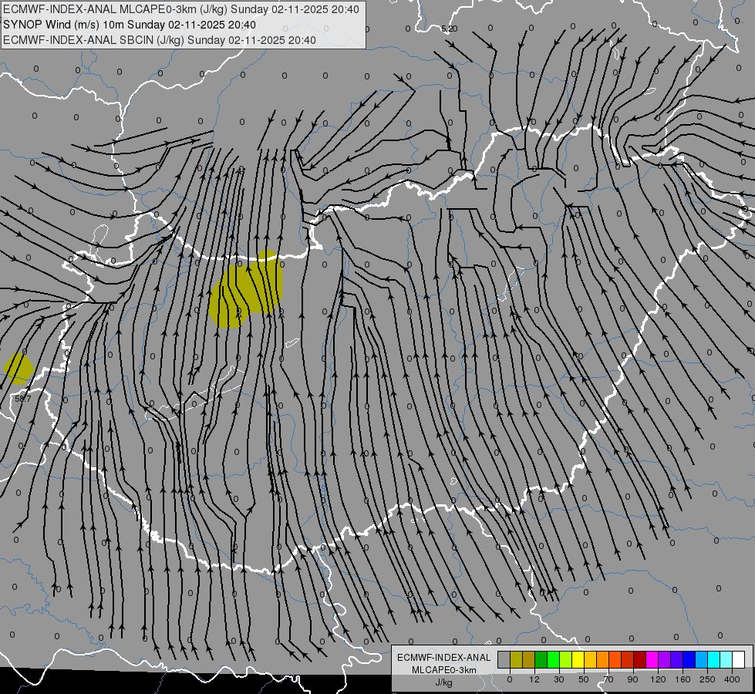Click the gray swatch in the MLCAPE legend
The height and width of the screenshot is (694, 755).
504,659
